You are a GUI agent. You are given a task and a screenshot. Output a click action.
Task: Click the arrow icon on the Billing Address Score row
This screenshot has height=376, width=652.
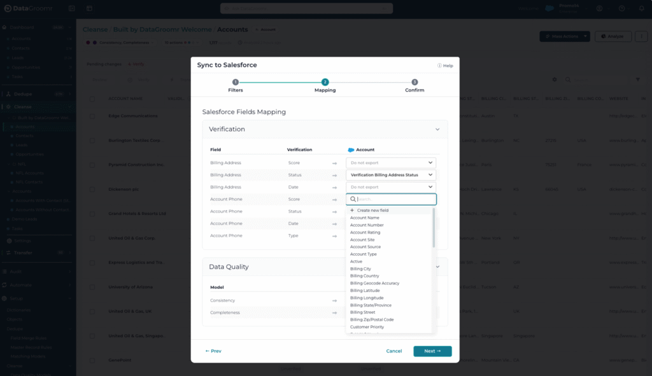334,164
